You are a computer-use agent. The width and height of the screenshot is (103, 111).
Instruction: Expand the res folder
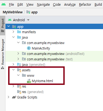coord(13,86)
